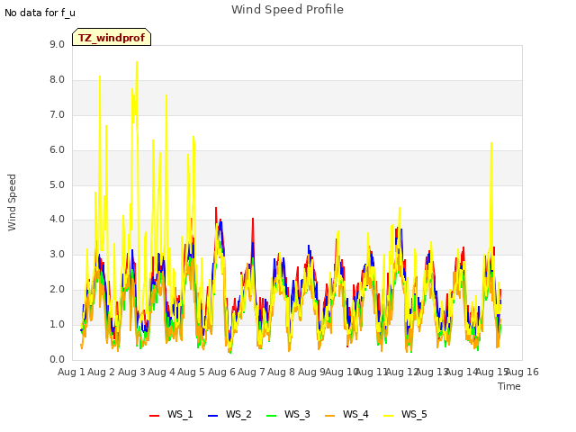Image resolution: width=576 pixels, height=432 pixels.
Task: Click the Aug 8 x-axis tick label
Action: pyautogui.click(x=282, y=372)
